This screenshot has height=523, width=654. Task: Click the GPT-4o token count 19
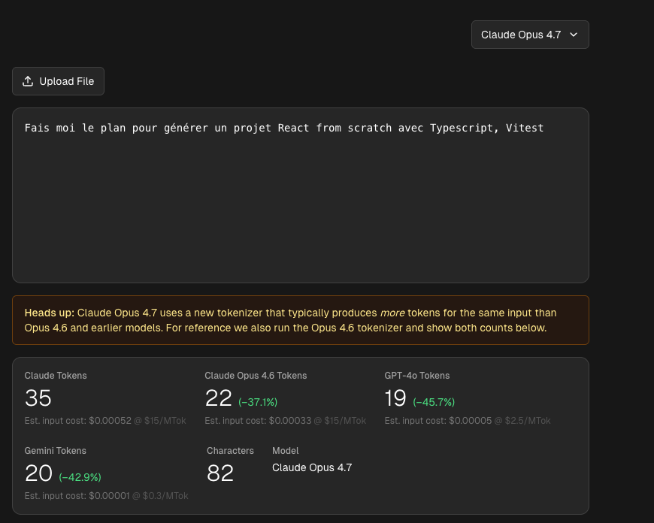pyautogui.click(x=395, y=398)
